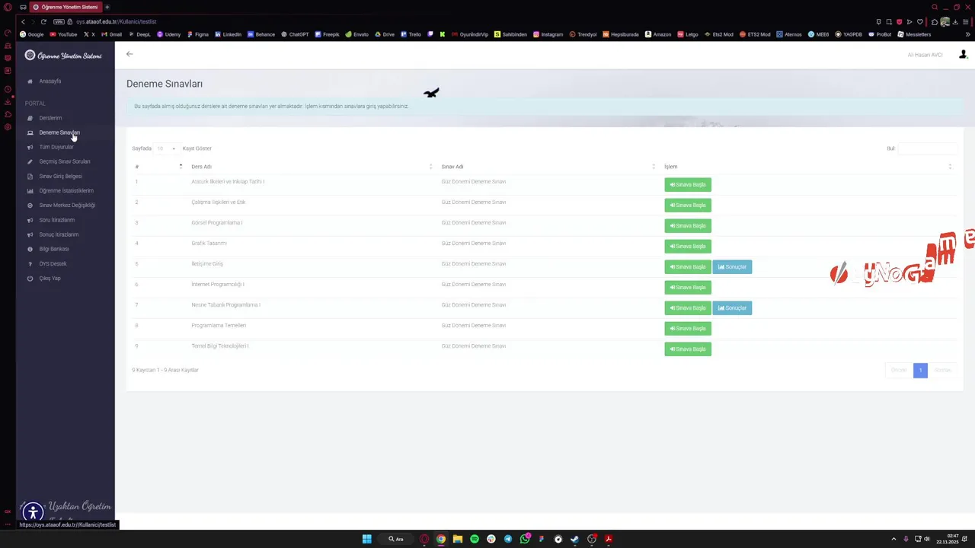Viewport: 975px width, 548px height.
Task: Open Opera sidebar settings gear icon
Action: click(x=8, y=127)
